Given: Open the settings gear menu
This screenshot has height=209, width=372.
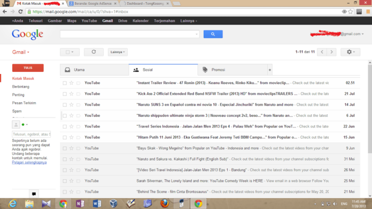Looking at the screenshot, I should [350, 52].
